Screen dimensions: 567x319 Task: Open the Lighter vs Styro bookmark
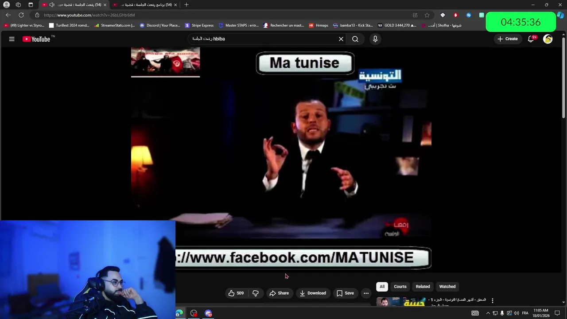click(x=24, y=25)
